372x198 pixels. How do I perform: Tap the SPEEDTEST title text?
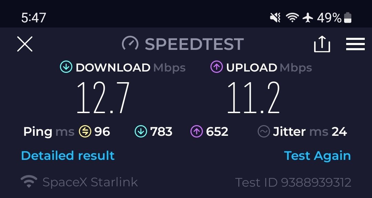(x=194, y=44)
